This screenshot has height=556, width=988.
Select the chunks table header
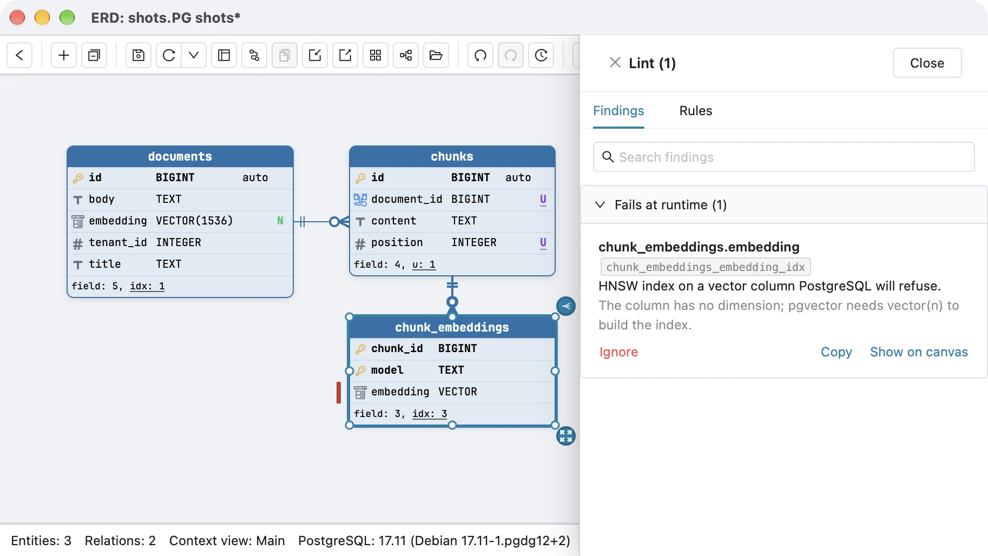[x=452, y=156]
